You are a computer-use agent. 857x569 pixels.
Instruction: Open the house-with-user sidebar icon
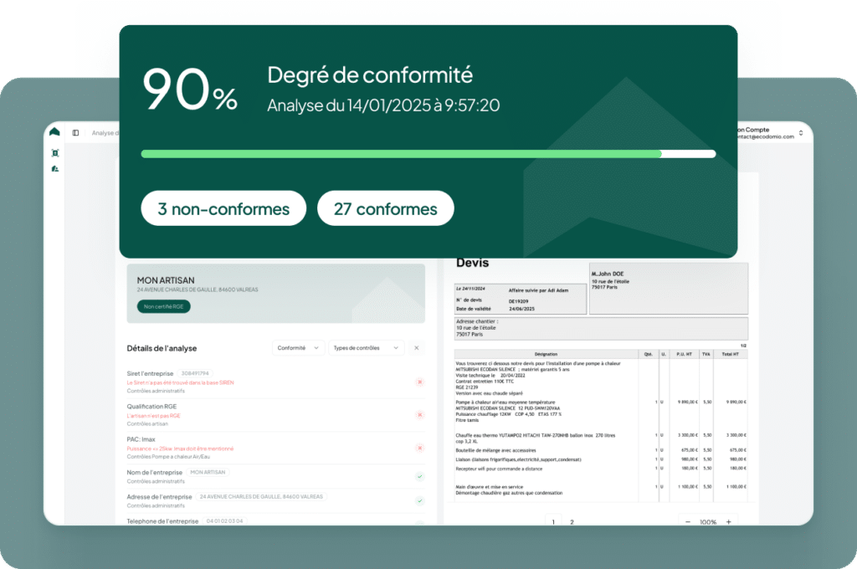click(54, 169)
